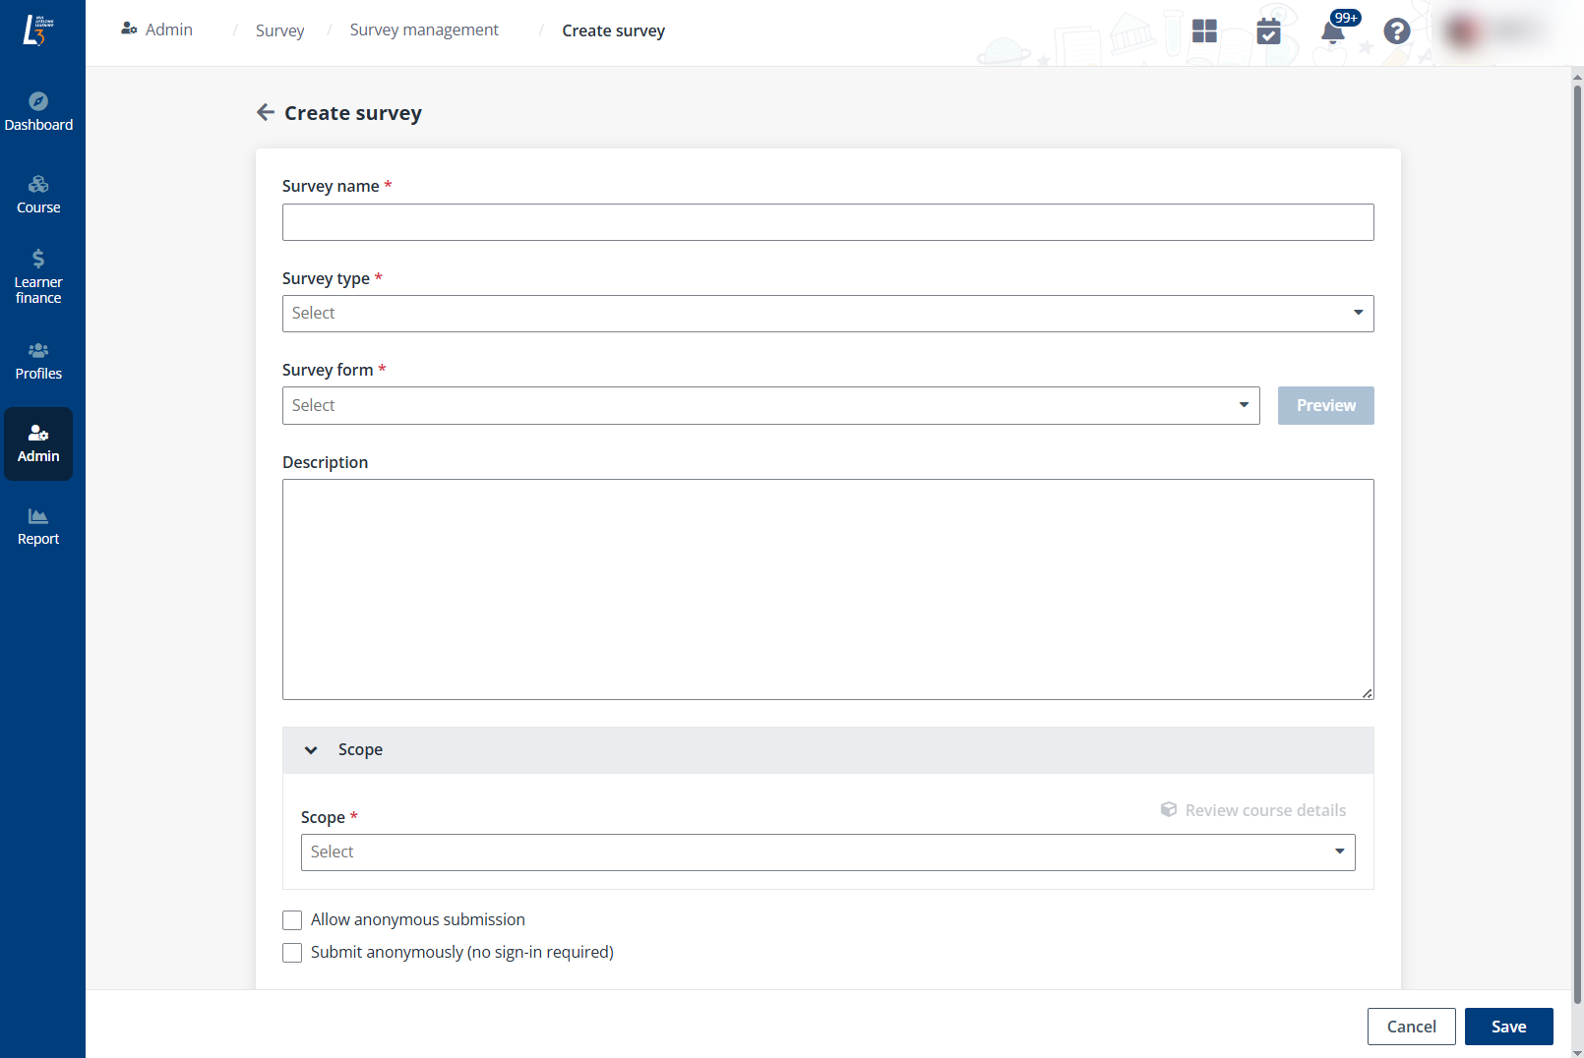Enable Allow anonymous submission
The image size is (1584, 1058).
click(x=292, y=919)
